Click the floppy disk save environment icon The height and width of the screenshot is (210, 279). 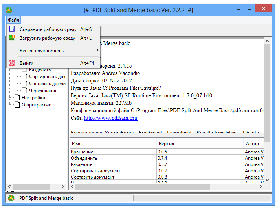12,29
